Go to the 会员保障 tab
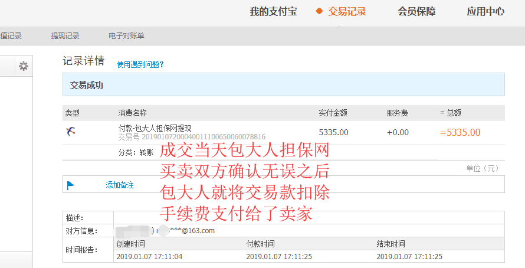Viewport: 525px width, 268px height. point(416,12)
